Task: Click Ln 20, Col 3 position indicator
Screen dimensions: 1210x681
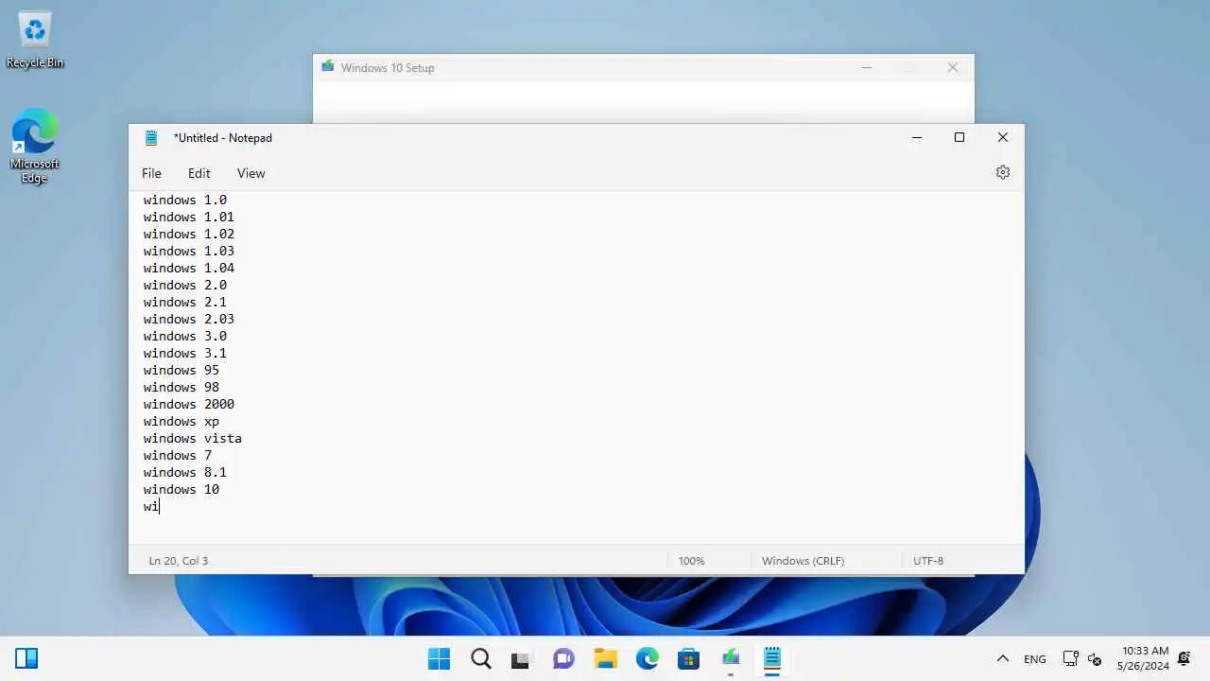Action: pos(178,561)
